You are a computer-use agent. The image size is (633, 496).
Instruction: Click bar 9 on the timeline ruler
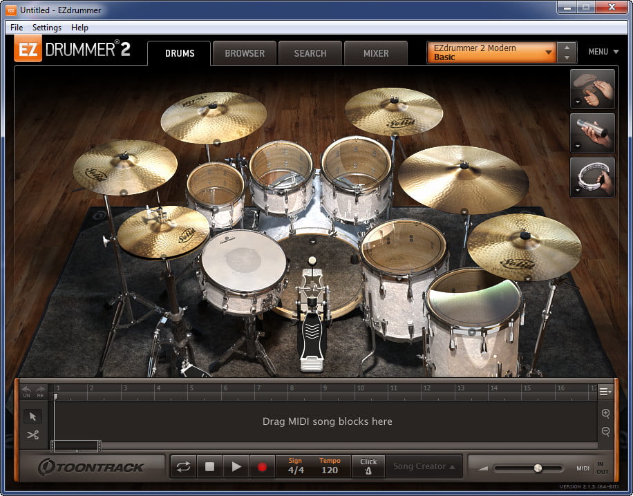pos(324,388)
